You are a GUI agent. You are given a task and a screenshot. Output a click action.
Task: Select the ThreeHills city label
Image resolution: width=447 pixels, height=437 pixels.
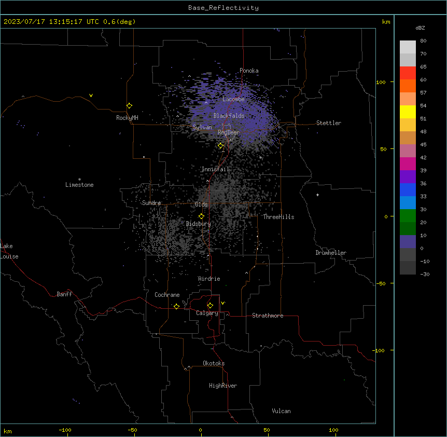point(278,217)
